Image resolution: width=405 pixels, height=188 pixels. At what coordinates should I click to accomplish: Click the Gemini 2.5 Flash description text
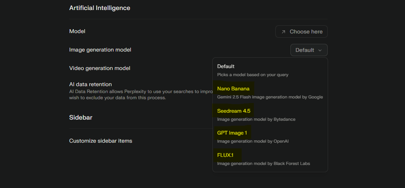pyautogui.click(x=270, y=97)
